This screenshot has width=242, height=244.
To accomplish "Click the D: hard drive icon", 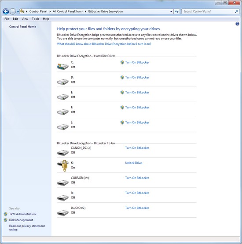I will pyautogui.click(x=63, y=82).
